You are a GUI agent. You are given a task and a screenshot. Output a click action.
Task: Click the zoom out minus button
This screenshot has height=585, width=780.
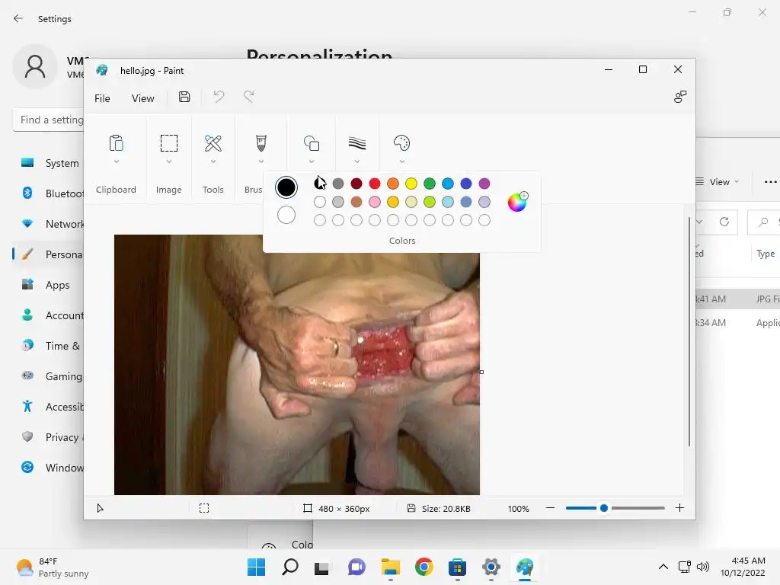(x=550, y=508)
